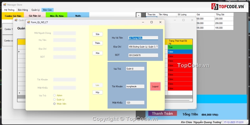This screenshot has width=250, height=125.
Task: Click the Tổng Giá column header
Action: click(x=224, y=14)
